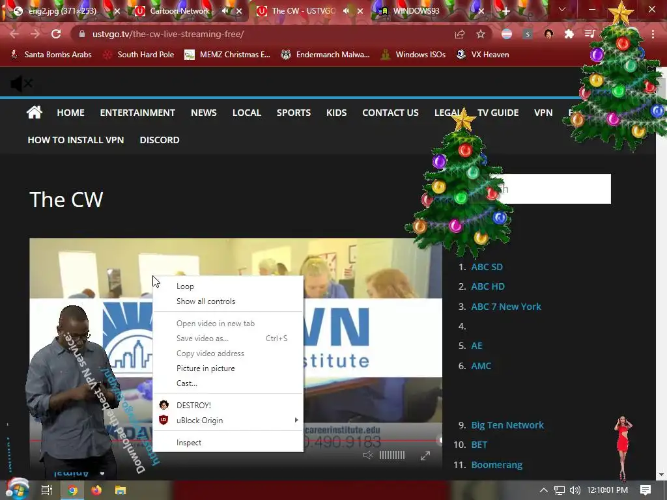Choose Show all controls in context menu
The width and height of the screenshot is (667, 500).
coord(228,301)
